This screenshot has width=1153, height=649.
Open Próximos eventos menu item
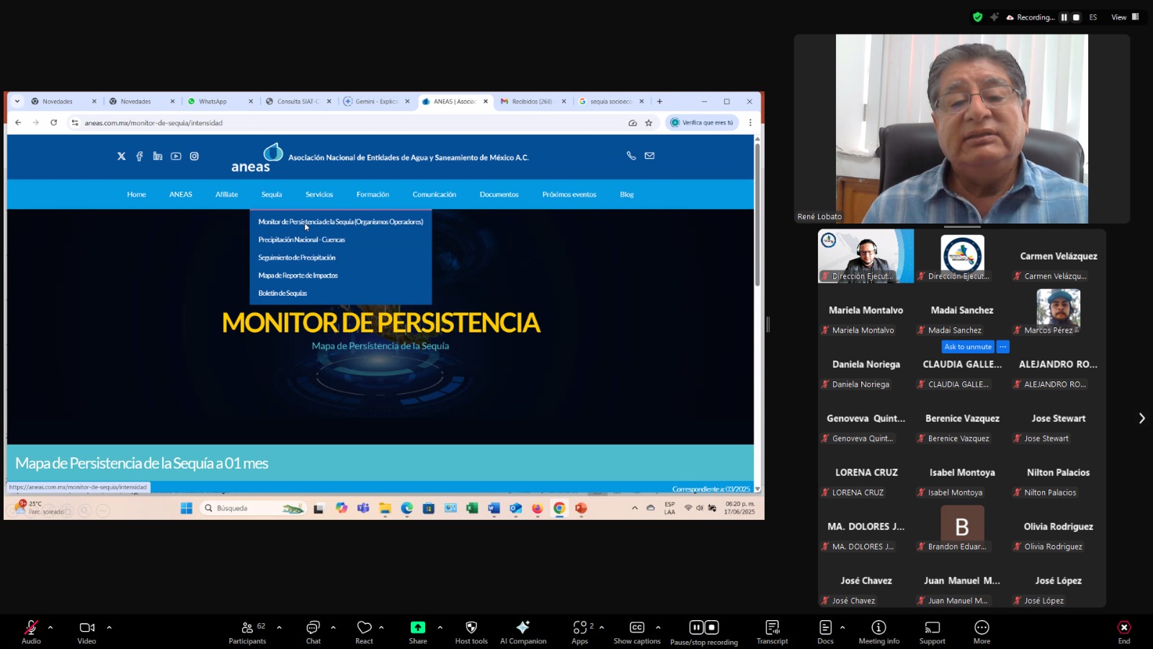coord(569,195)
